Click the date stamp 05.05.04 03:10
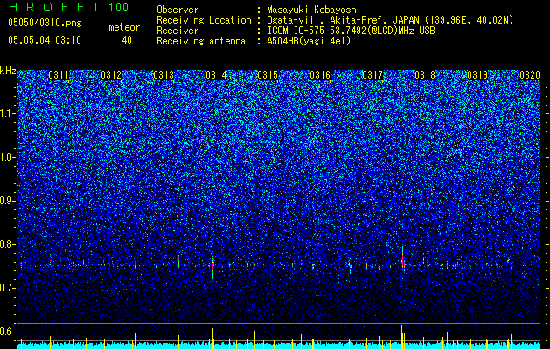The image size is (550, 349). (x=45, y=40)
